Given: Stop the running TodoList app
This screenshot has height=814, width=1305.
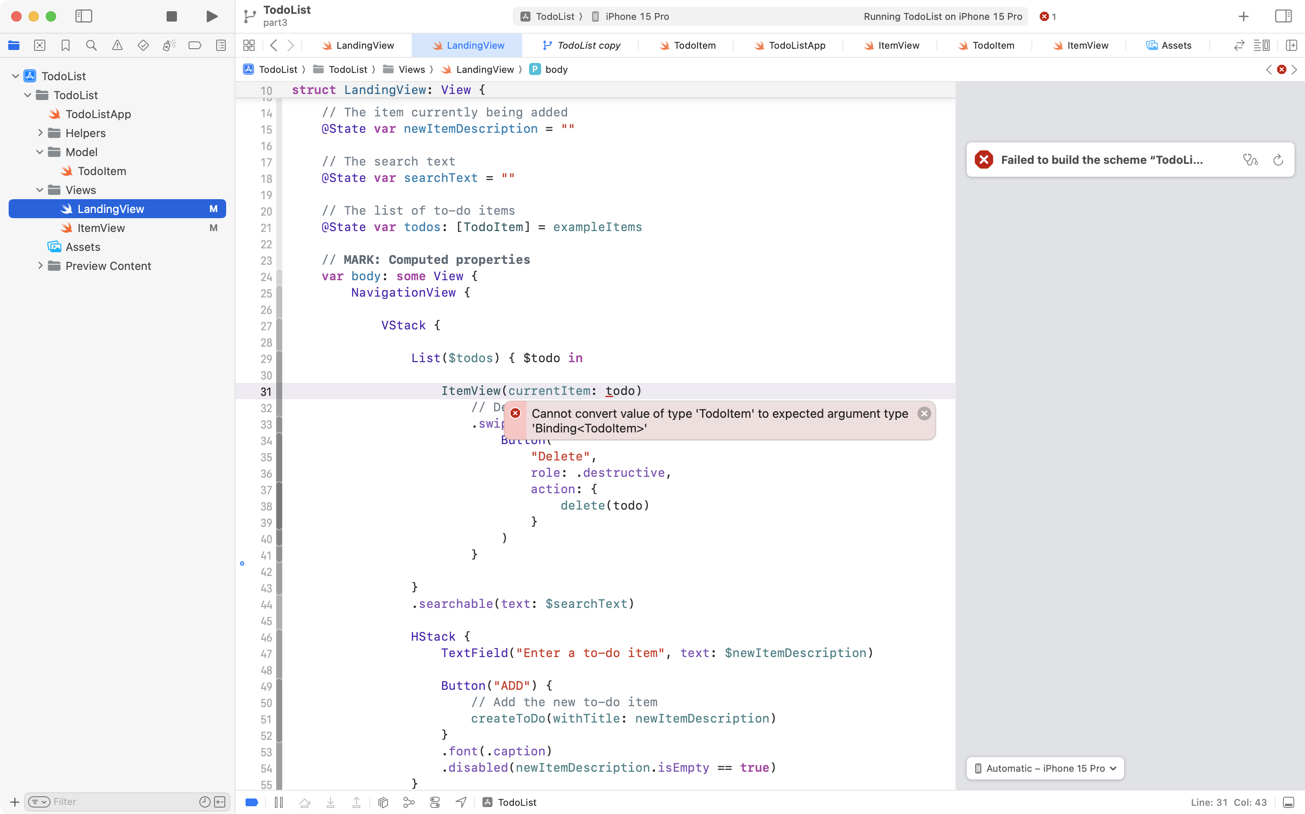Looking at the screenshot, I should click(171, 16).
